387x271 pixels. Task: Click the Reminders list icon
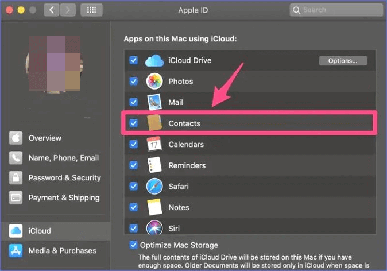(x=154, y=165)
